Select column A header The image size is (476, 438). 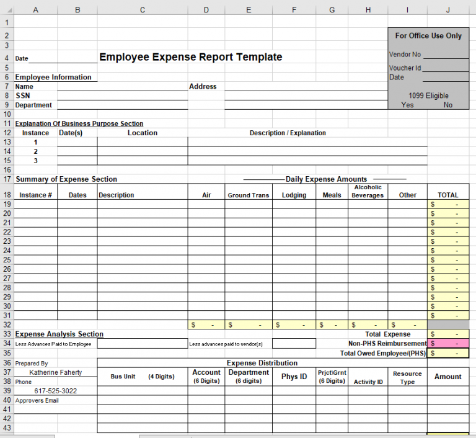35,10
